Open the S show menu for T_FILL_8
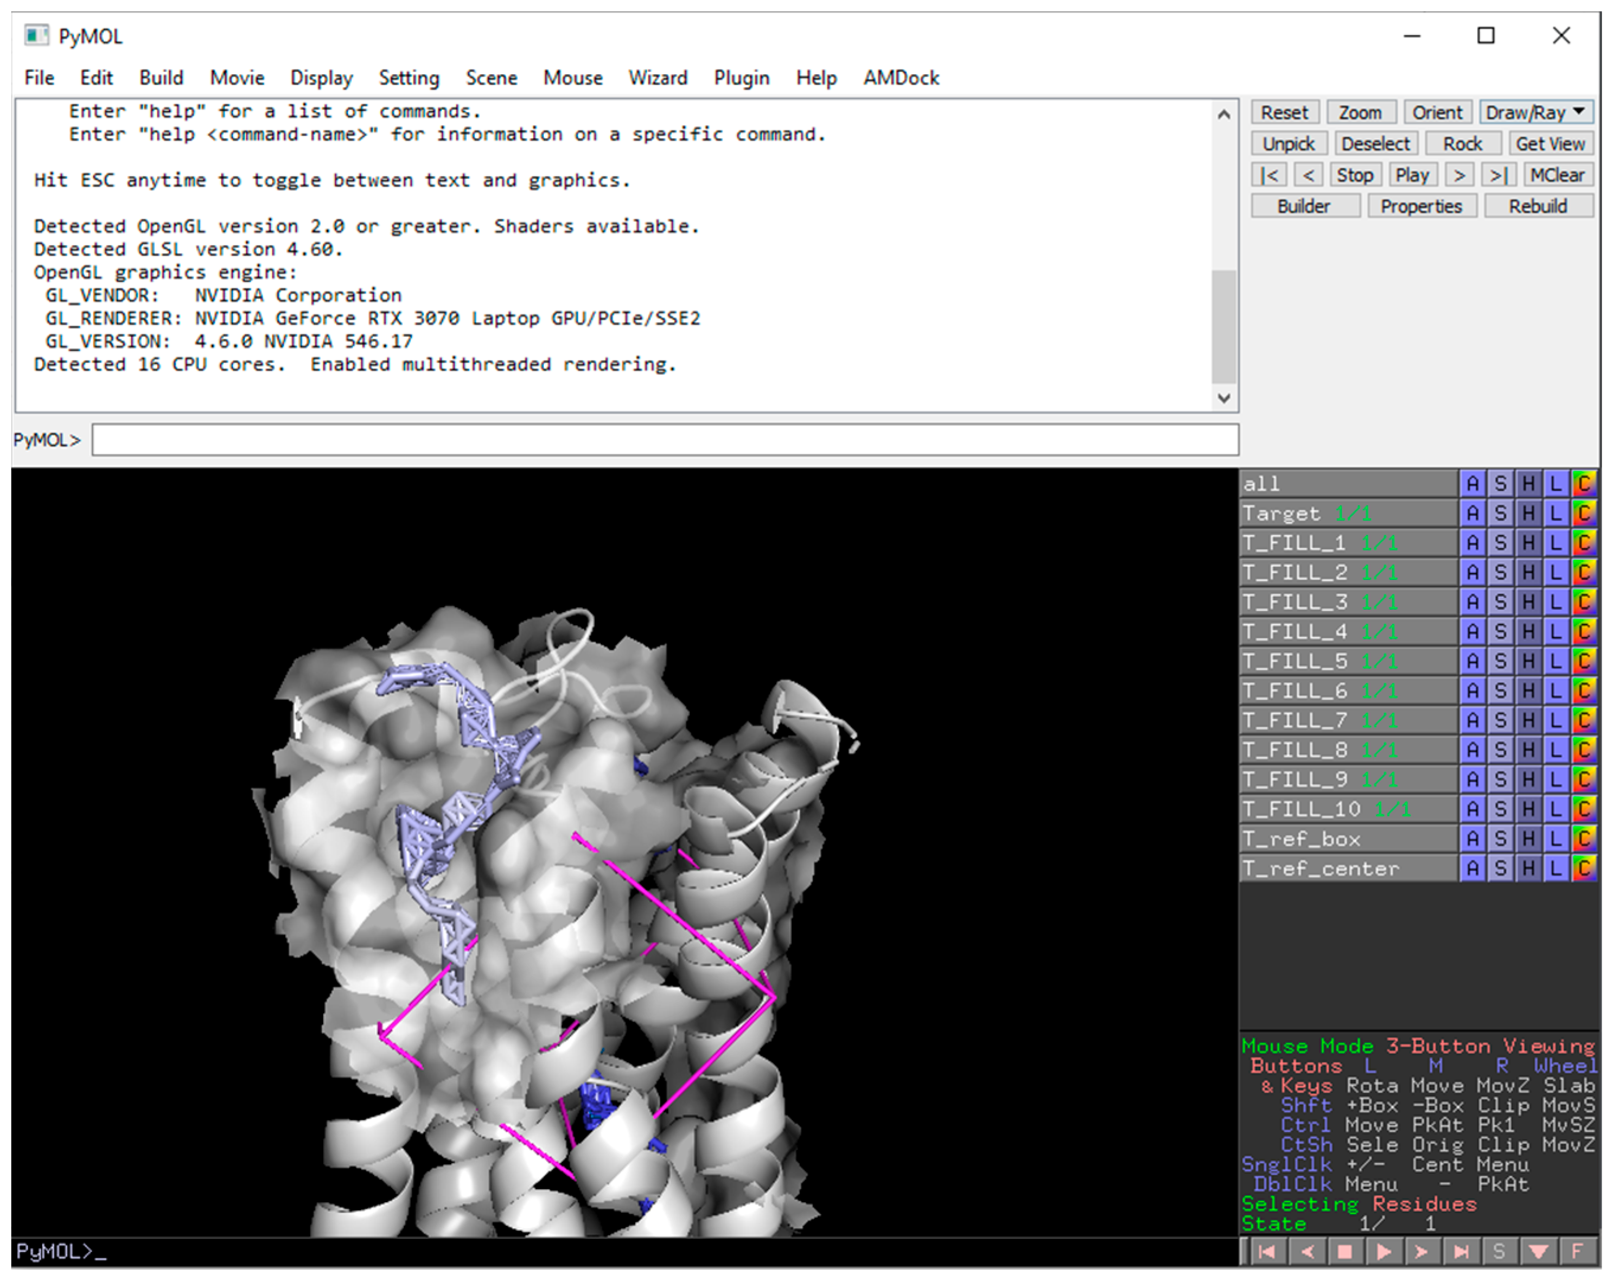Screen dimensions: 1611x1281 (1500, 750)
